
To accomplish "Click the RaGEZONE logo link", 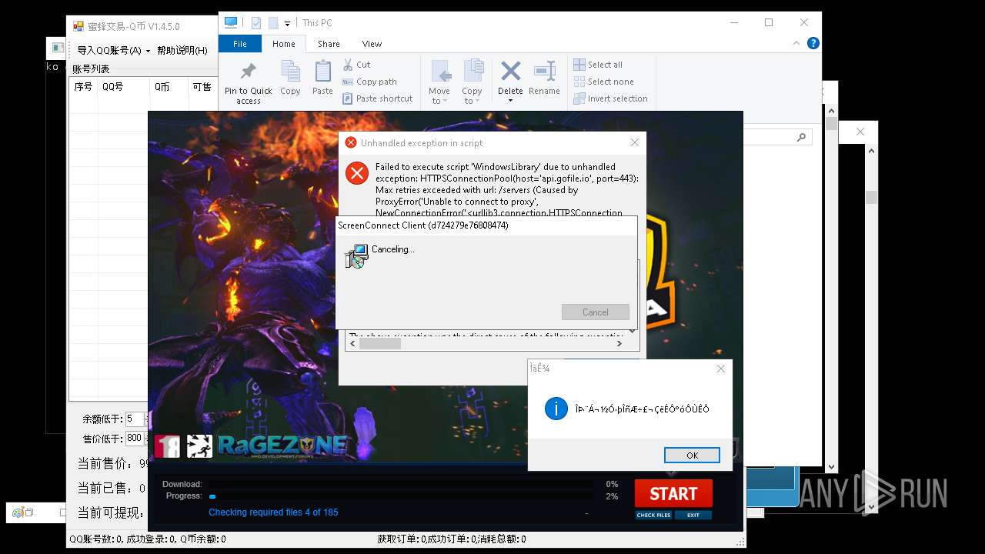I will pos(282,445).
